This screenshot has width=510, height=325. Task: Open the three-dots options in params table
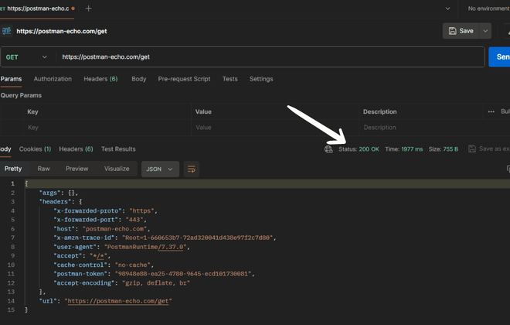pos(491,111)
